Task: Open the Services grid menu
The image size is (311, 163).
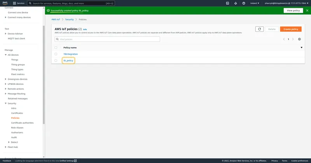Action: pos(18,3)
